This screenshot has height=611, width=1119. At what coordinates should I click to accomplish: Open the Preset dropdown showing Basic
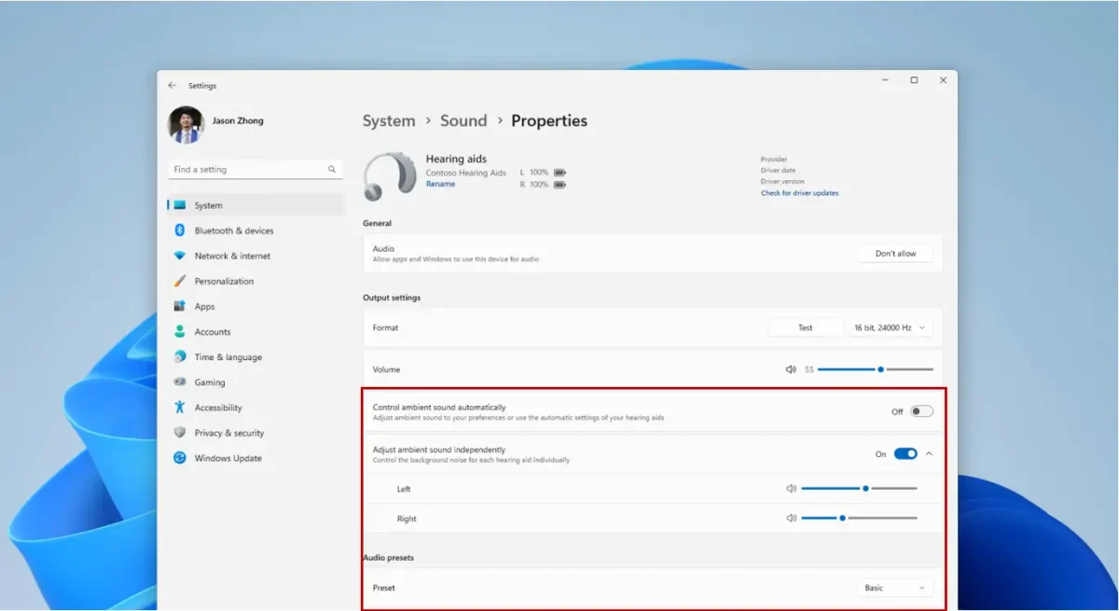click(x=894, y=587)
